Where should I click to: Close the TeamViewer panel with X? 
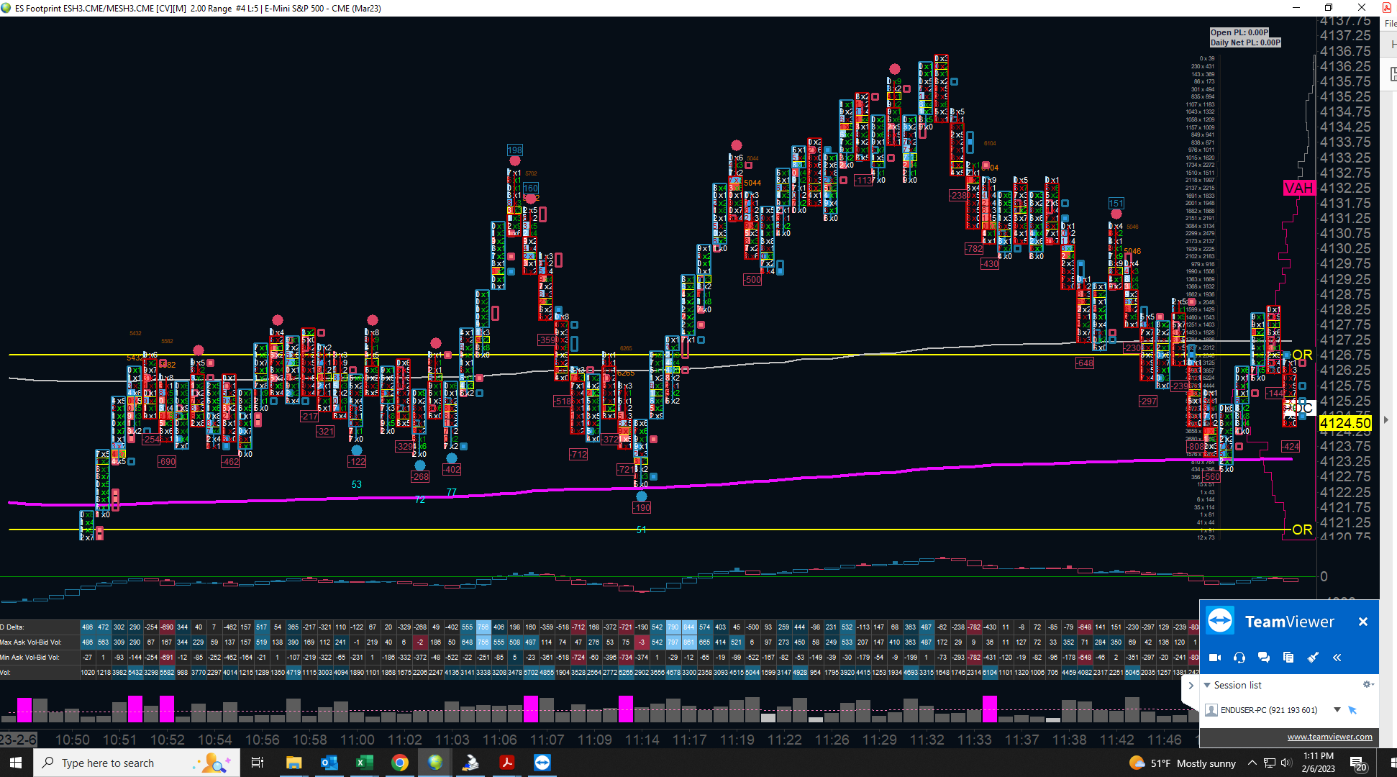[x=1362, y=622]
